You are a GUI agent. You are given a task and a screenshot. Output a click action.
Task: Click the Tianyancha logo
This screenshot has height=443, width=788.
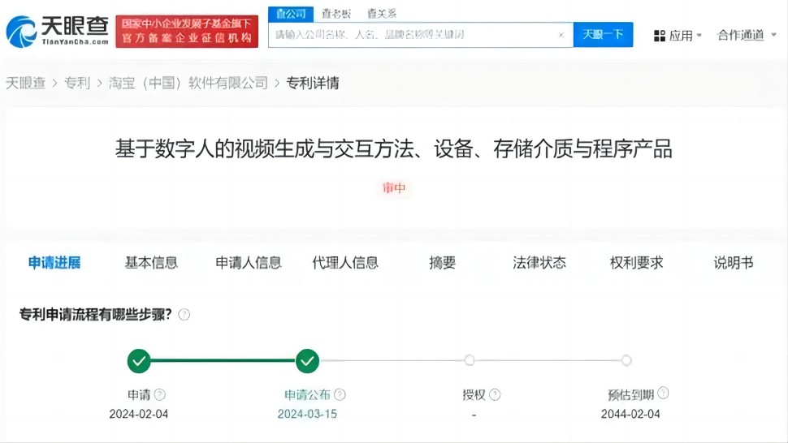click(x=57, y=31)
